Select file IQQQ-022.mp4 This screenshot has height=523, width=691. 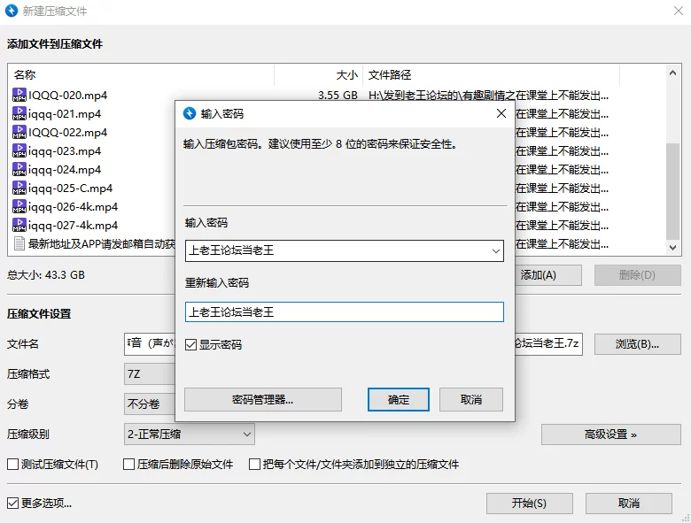tap(67, 133)
